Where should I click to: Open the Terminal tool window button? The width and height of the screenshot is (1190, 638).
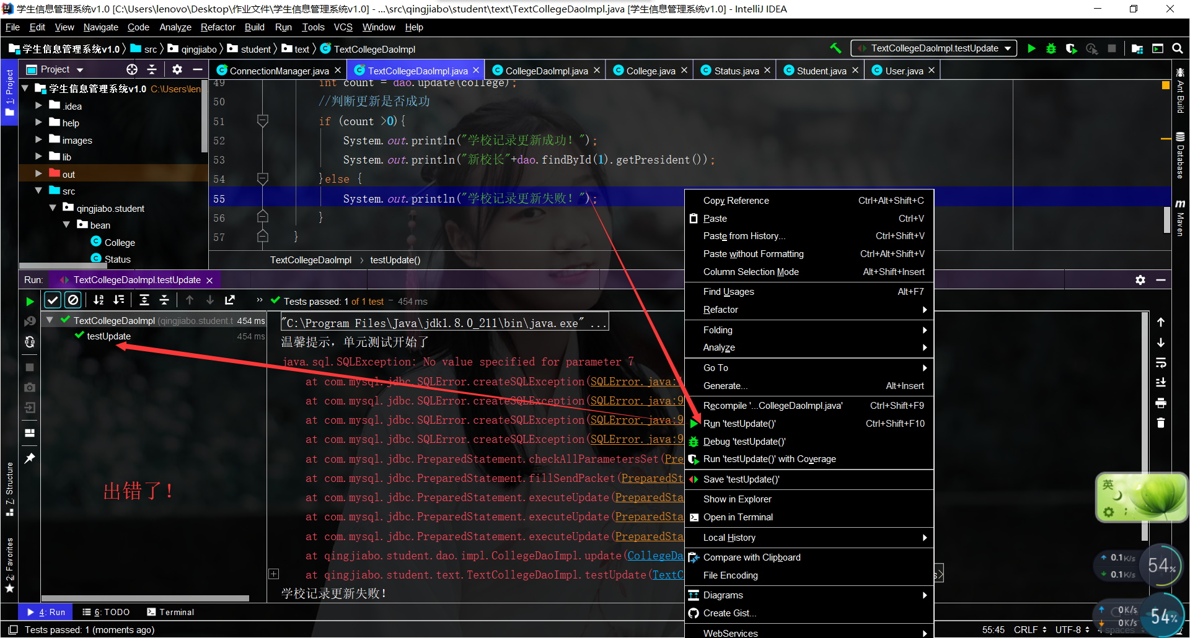[170, 612]
